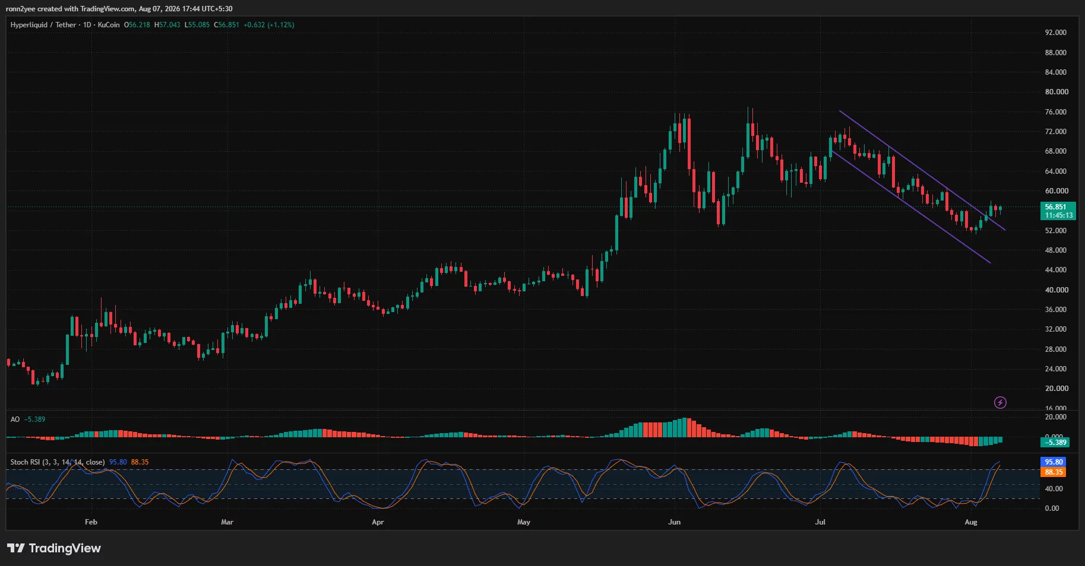Select the AO indicator legend label
The height and width of the screenshot is (566, 1085).
tap(15, 419)
